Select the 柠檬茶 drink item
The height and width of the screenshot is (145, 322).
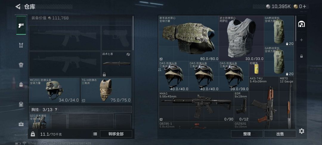click(256, 69)
